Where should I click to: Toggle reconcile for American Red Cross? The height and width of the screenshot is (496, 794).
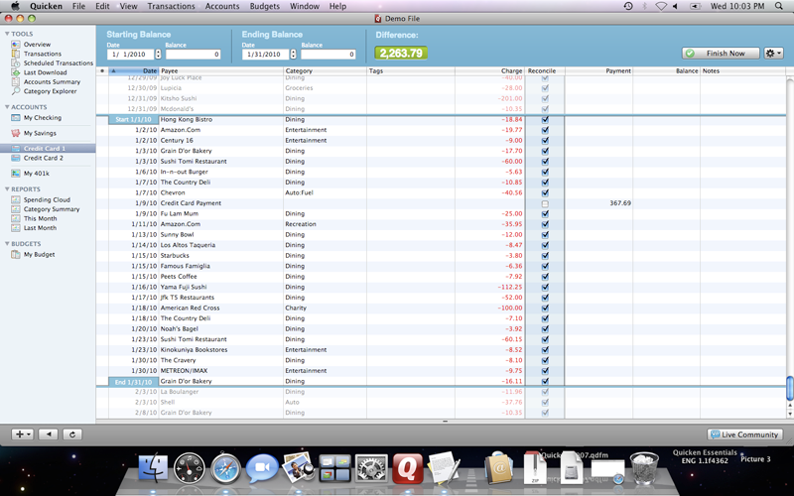(x=545, y=309)
